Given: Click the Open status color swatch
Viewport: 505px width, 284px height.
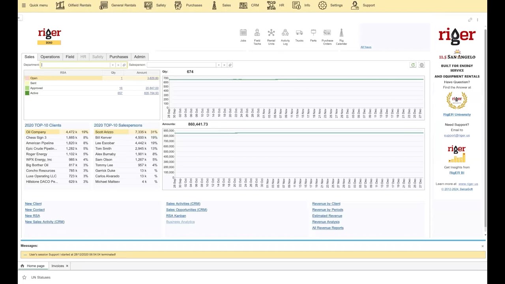Looking at the screenshot, I should [27, 78].
